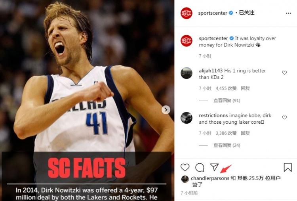Click the Dirk Nowitzki post image
Viewport: 297px width, 201px height.
click(87, 101)
